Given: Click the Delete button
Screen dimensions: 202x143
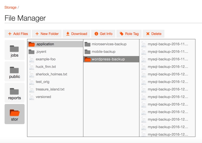Looking at the screenshot, I should point(154,34).
